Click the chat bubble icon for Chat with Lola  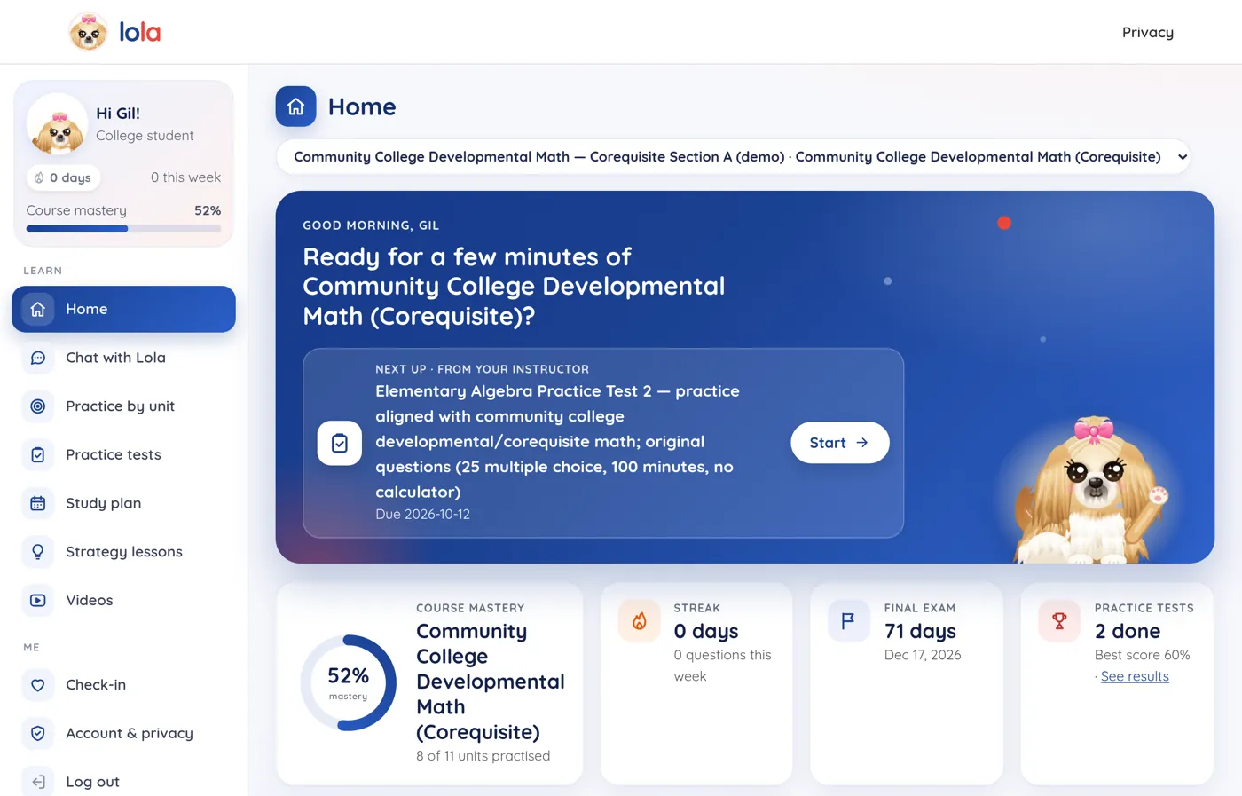coord(38,358)
